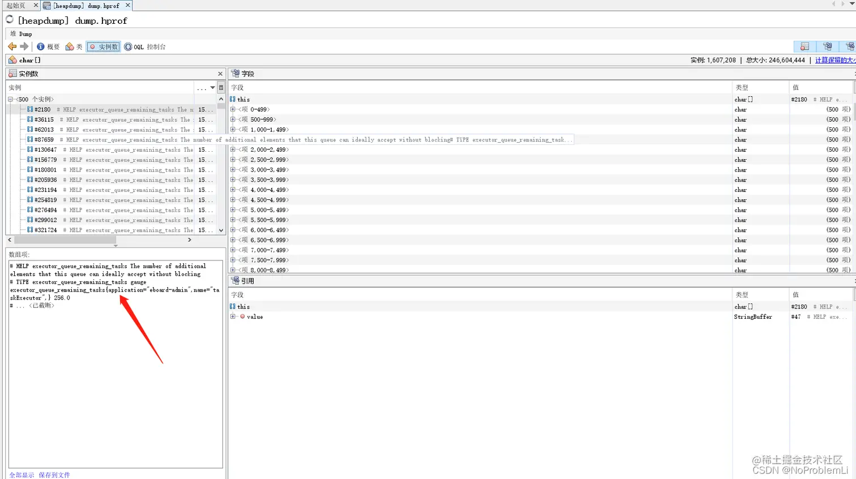The width and height of the screenshot is (856, 479).
Task: Select instance #2180
Action: 111,109
